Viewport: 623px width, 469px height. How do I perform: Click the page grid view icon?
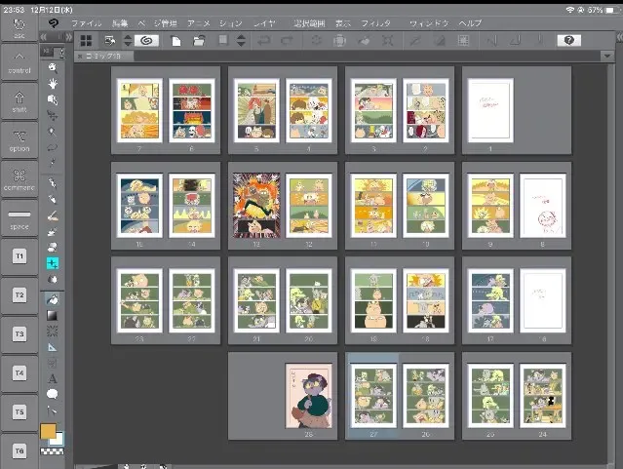point(87,41)
